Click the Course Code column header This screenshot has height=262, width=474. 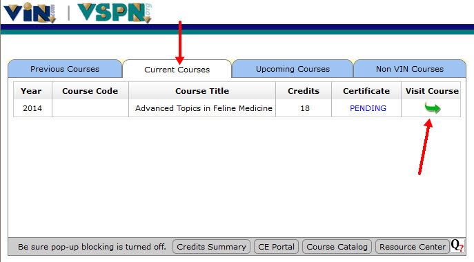tap(90, 90)
